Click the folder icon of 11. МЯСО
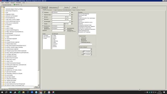Image resolution: width=167 pixels, height=94 pixels. 4,27
